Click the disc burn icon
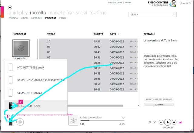 click(x=20, y=122)
